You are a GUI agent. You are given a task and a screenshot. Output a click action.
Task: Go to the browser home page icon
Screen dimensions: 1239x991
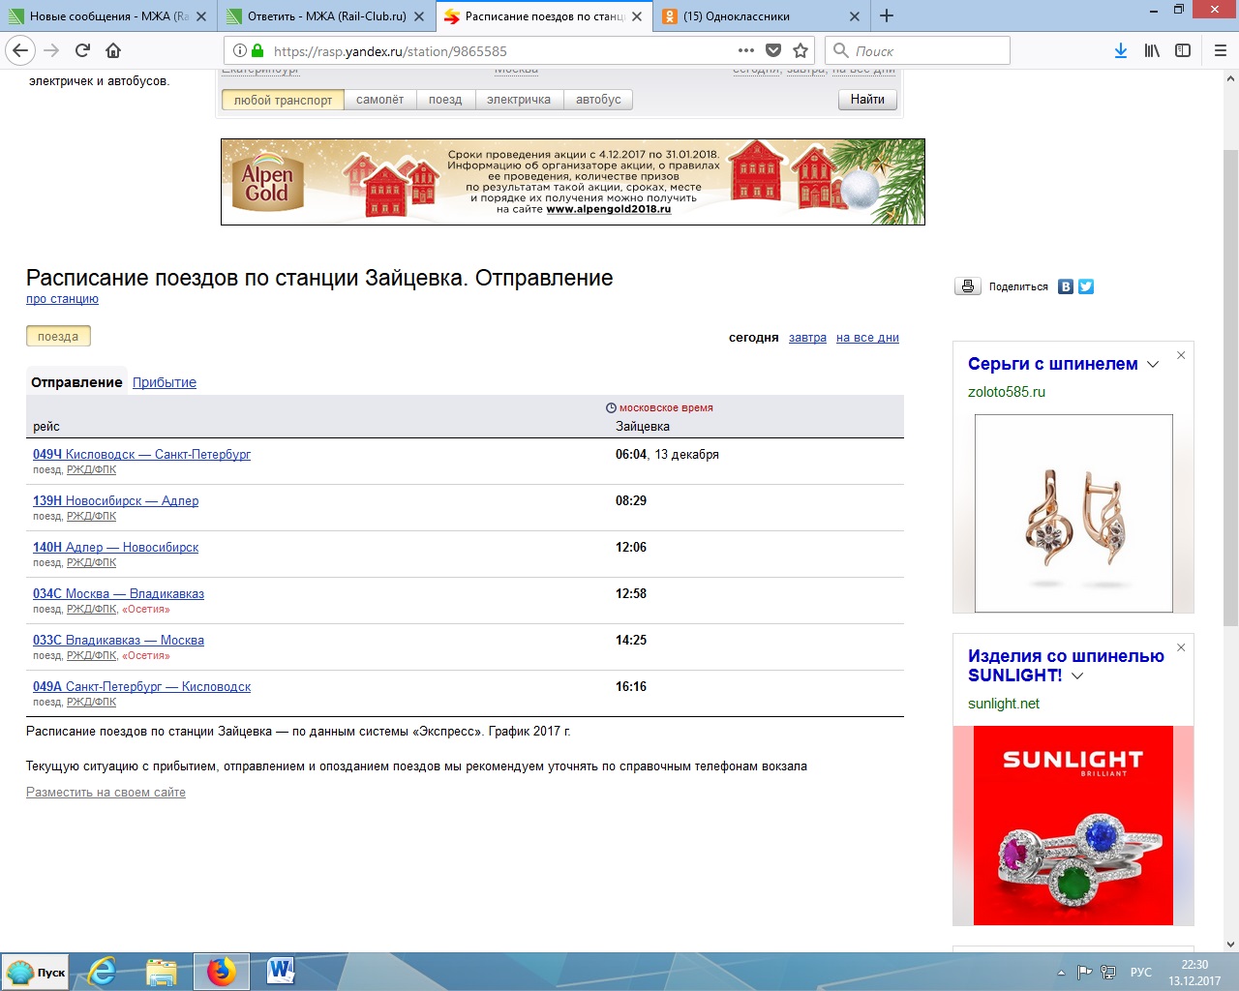tap(113, 50)
